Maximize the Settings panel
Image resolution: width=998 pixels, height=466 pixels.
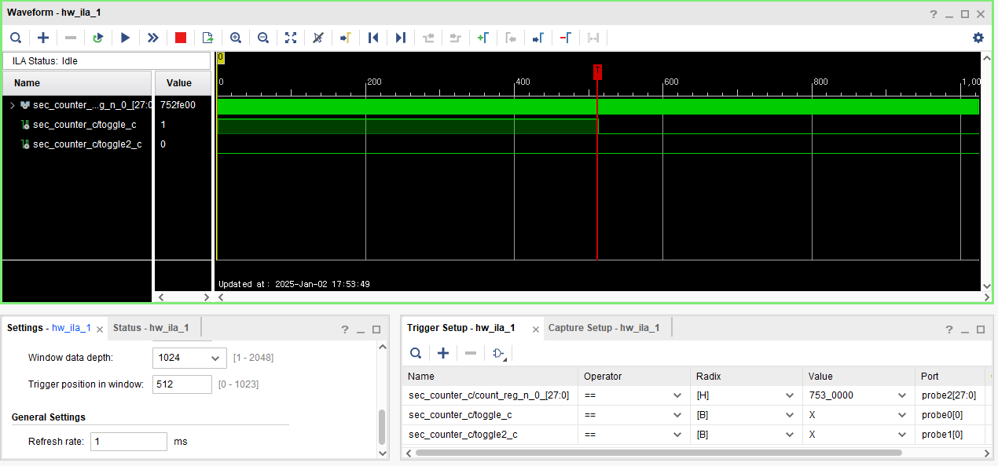coord(376,329)
